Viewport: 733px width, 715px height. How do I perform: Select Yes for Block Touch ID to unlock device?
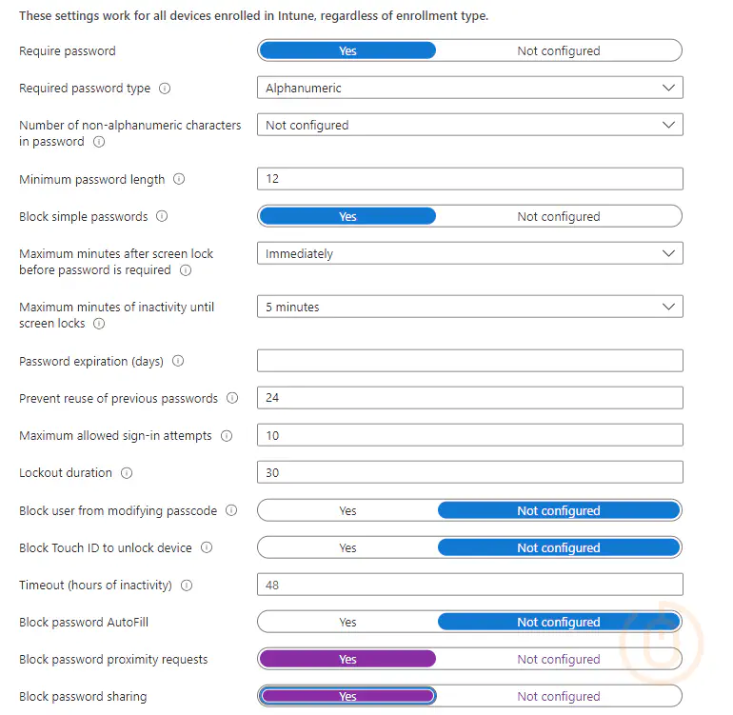[x=347, y=547]
